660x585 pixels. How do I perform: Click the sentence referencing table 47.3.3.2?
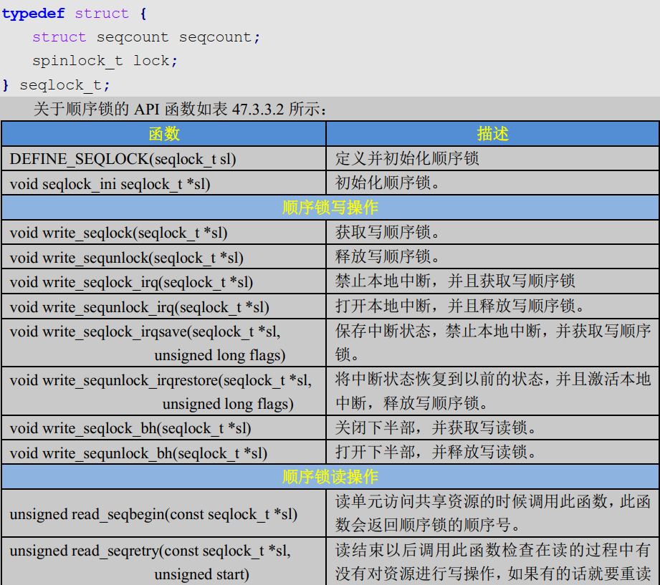click(181, 110)
